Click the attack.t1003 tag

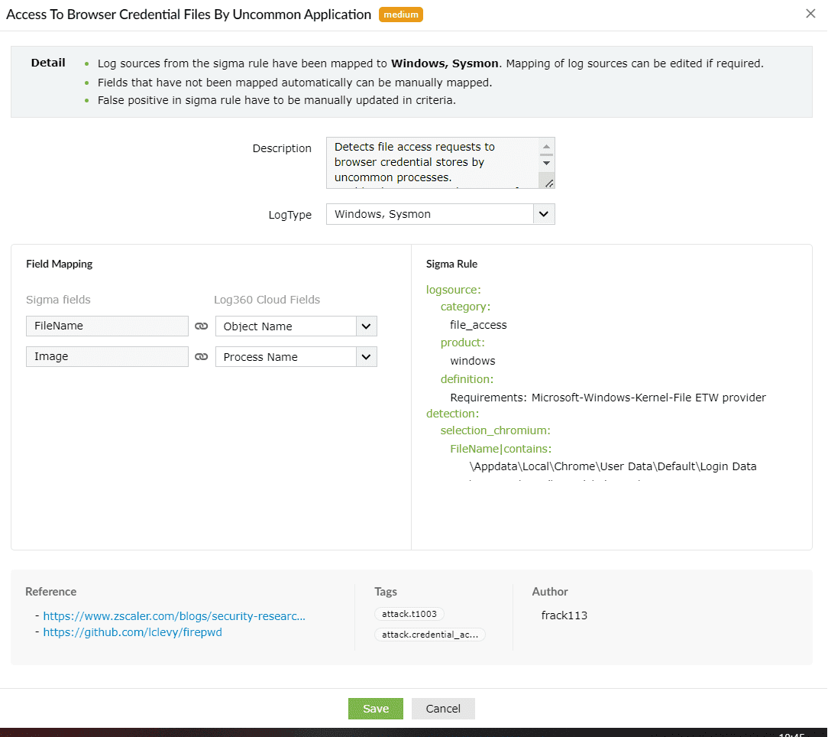point(409,614)
